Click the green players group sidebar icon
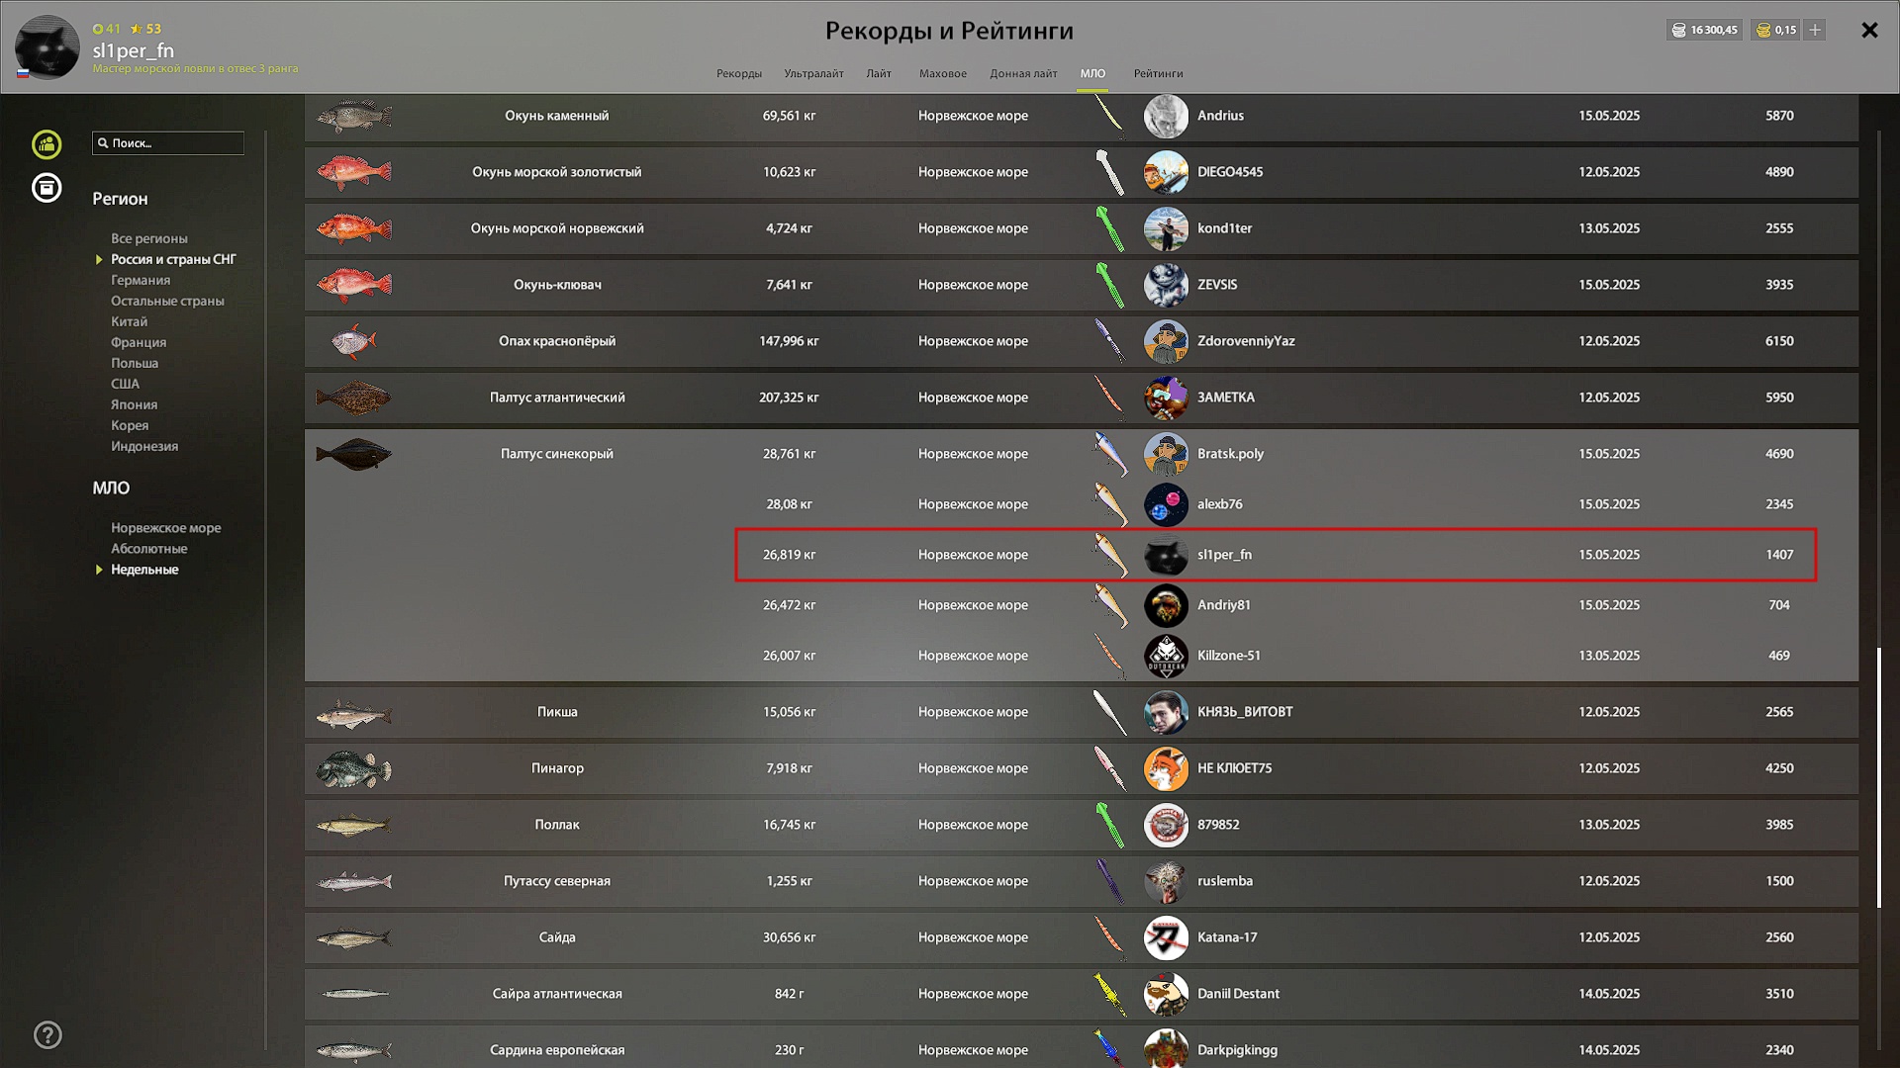Screen dimensions: 1900x1068 (x=47, y=144)
